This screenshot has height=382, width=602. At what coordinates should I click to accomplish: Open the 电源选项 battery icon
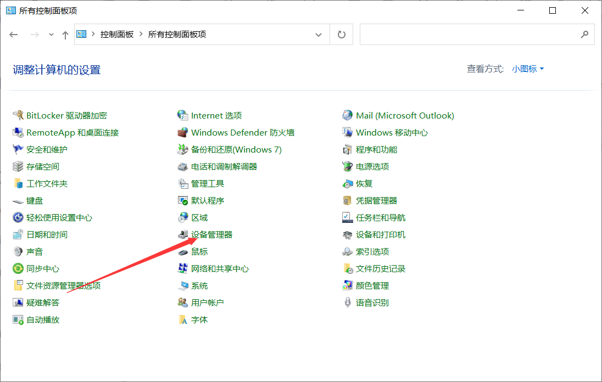tap(348, 166)
